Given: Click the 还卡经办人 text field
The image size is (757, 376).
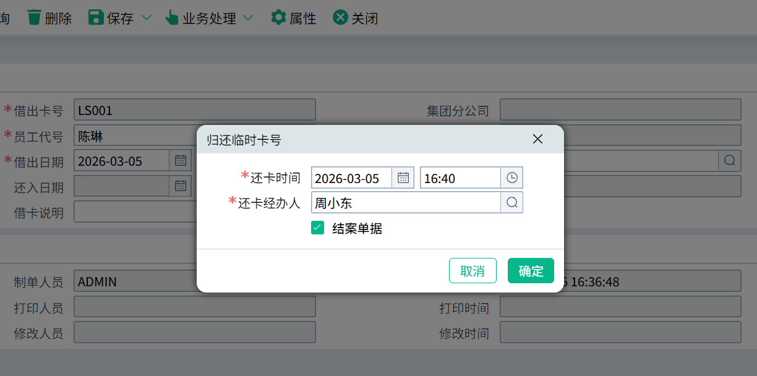Looking at the screenshot, I should tap(406, 203).
